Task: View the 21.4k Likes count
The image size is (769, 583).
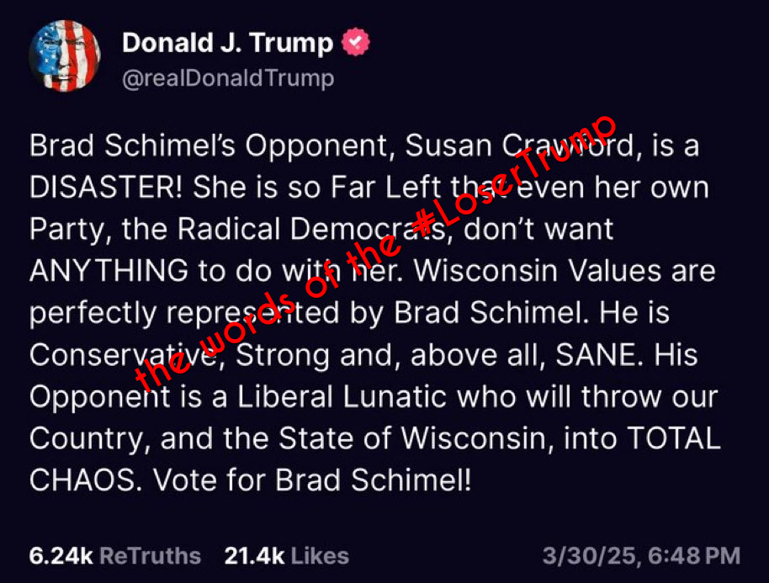Action: (x=286, y=555)
